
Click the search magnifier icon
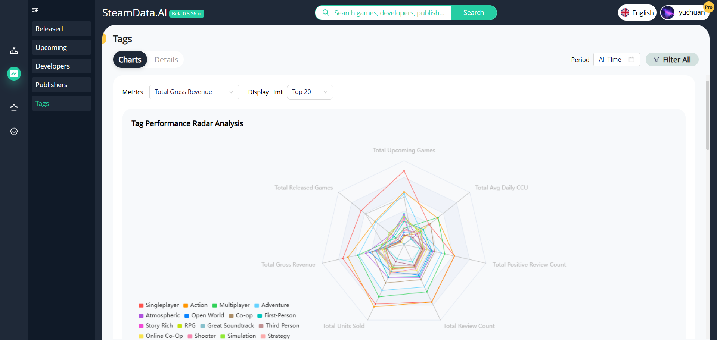coord(326,13)
